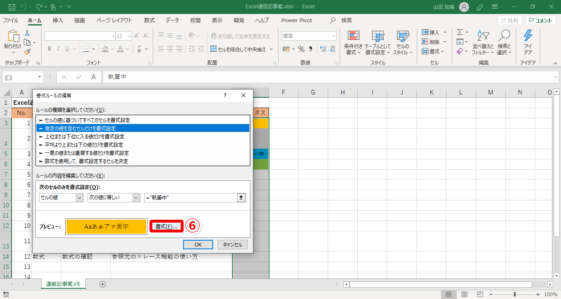
Task: Copy the selection from the clipboard group
Action: [x=27, y=42]
